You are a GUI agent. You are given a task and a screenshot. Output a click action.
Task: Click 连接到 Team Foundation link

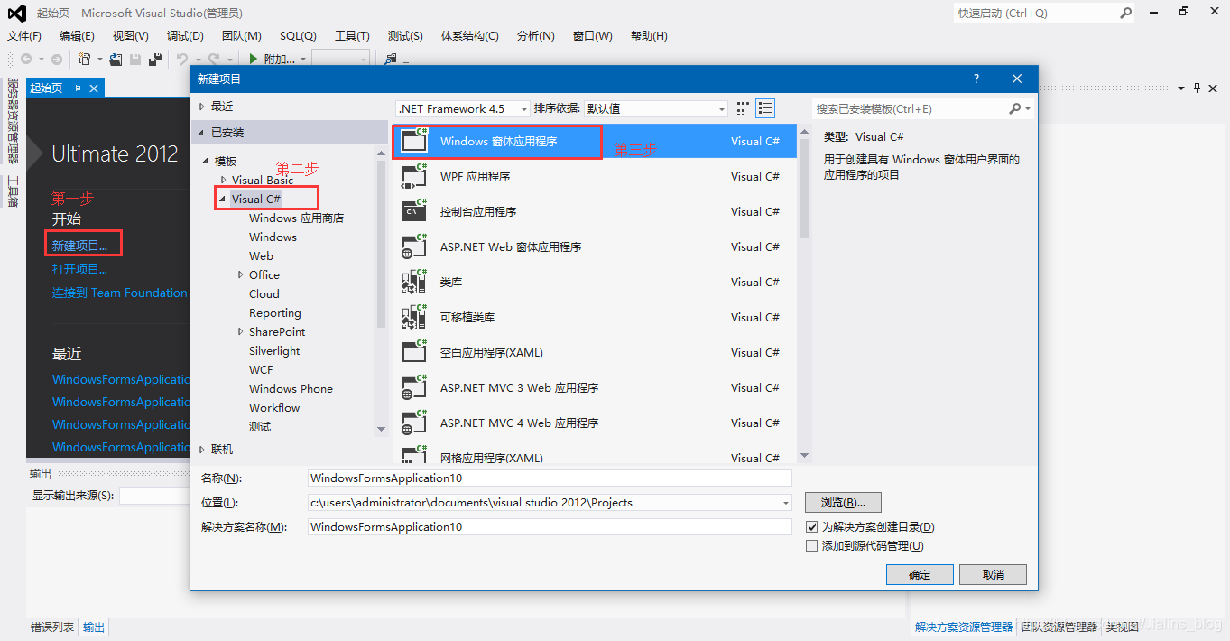[120, 293]
